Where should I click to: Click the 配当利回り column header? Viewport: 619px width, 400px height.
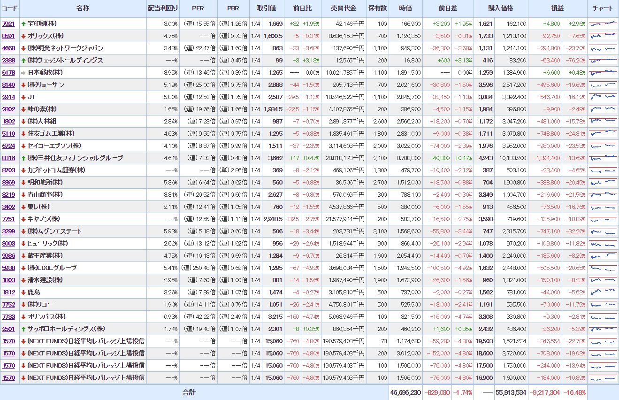click(x=163, y=8)
